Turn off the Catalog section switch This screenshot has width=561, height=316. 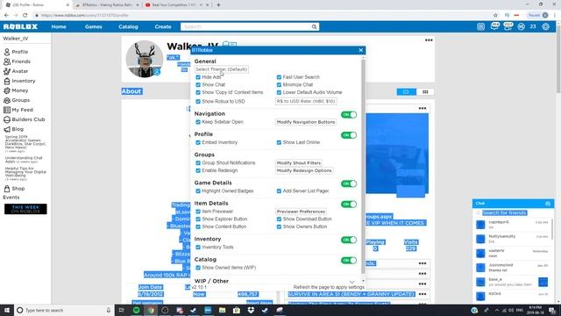pos(349,260)
